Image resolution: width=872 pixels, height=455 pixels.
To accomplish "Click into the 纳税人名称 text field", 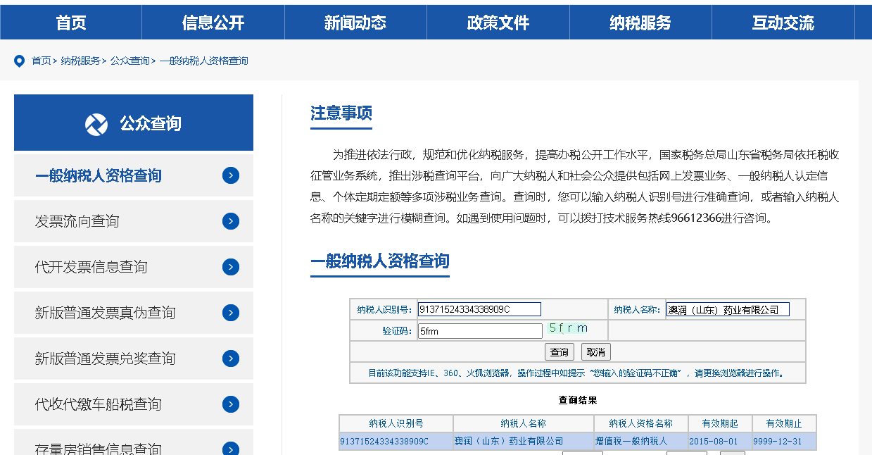I will point(728,309).
